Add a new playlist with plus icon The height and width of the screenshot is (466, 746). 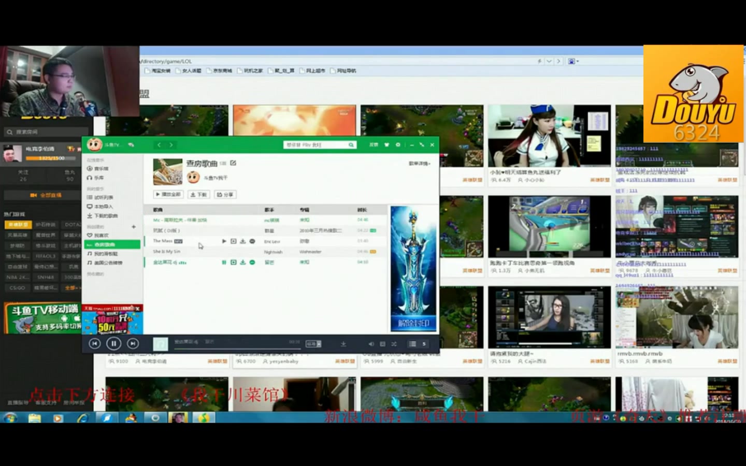(x=134, y=227)
